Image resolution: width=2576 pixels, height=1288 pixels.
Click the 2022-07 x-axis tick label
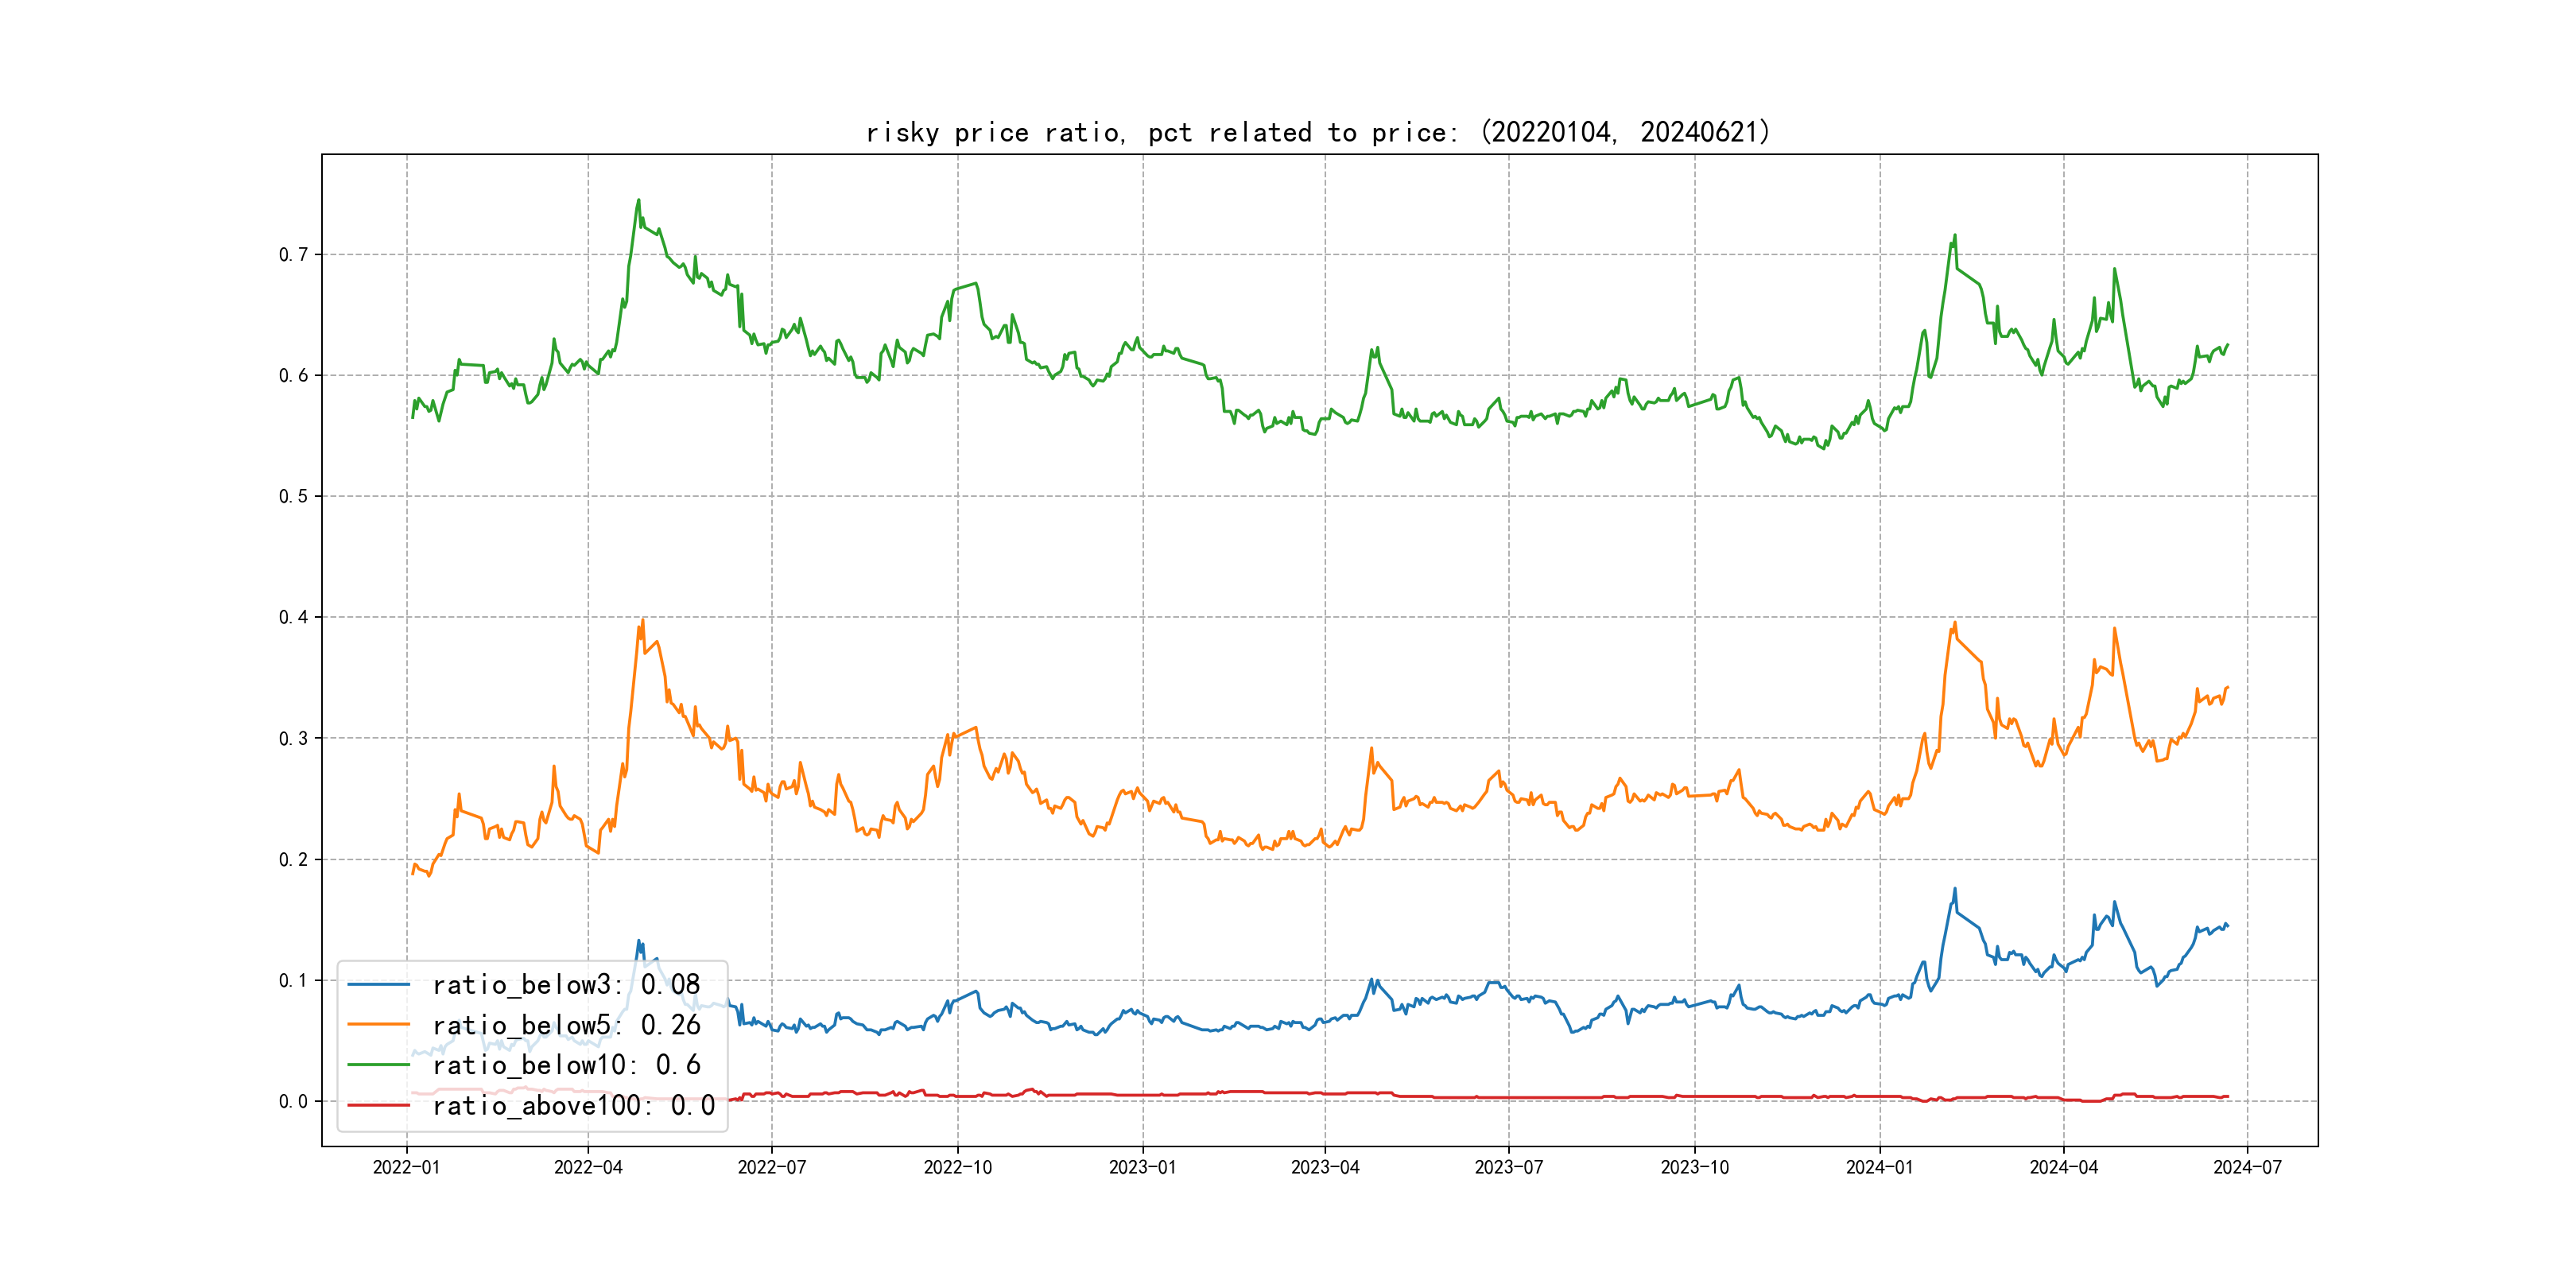(x=771, y=1167)
